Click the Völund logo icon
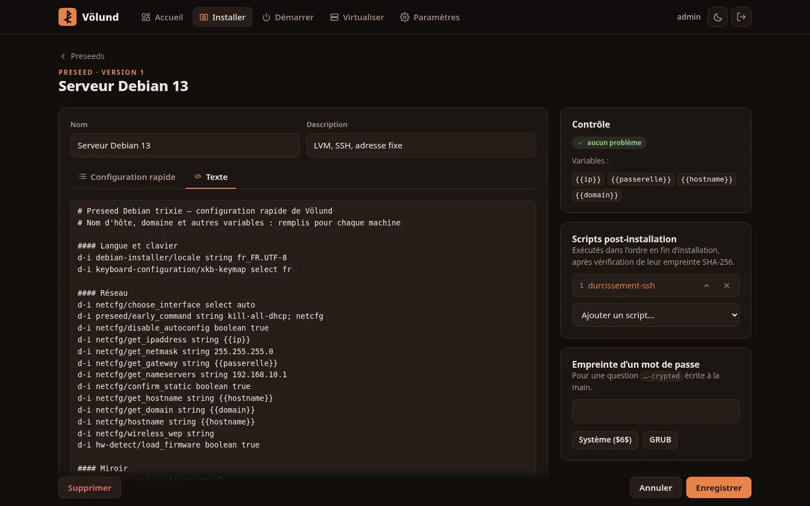 coord(67,17)
